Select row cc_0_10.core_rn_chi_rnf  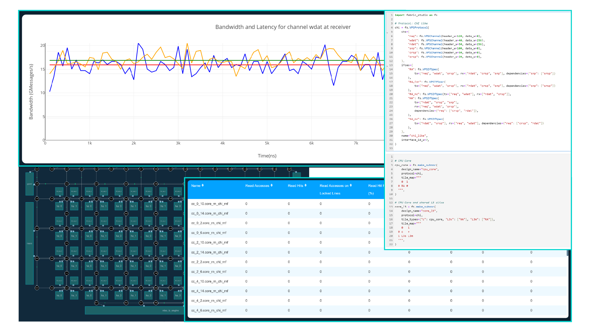286,204
